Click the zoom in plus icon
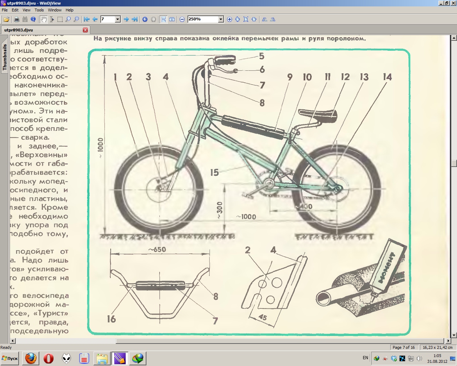The height and width of the screenshot is (366, 457). click(230, 19)
